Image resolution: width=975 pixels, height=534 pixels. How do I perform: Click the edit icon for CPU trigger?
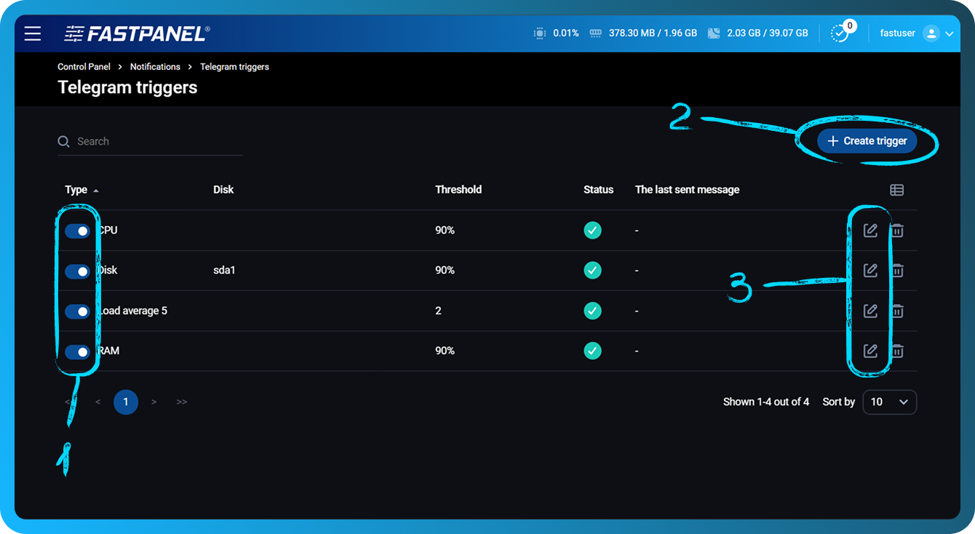tap(870, 231)
